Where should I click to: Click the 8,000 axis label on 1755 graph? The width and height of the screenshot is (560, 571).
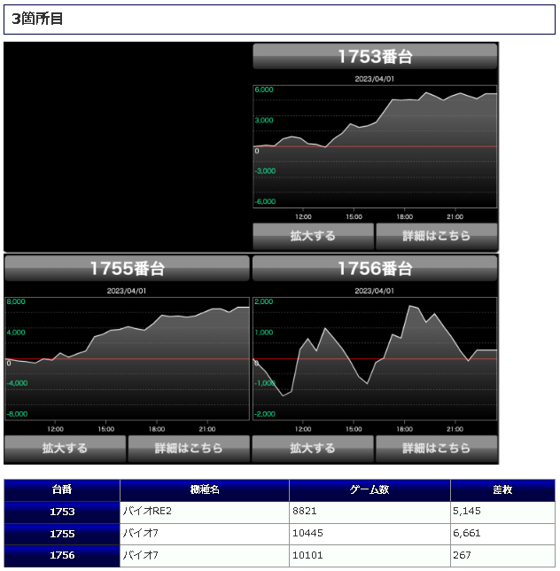tap(16, 301)
